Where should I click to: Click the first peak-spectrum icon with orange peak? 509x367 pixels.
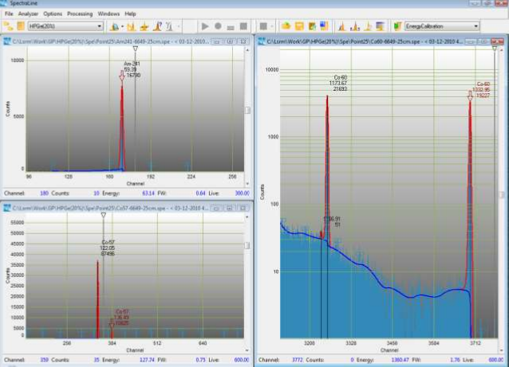click(341, 26)
